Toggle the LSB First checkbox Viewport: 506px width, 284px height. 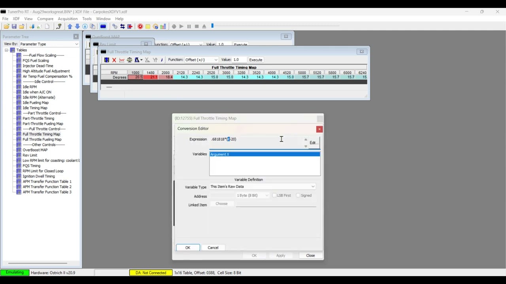[274, 196]
